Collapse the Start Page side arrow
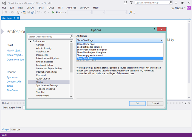This screenshot has width=192, height=137. 2,31
